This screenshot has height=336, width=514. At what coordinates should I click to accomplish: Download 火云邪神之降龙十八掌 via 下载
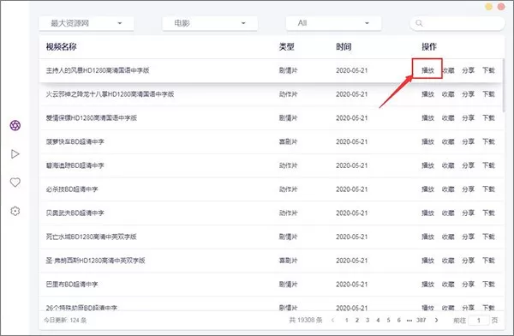tap(488, 94)
